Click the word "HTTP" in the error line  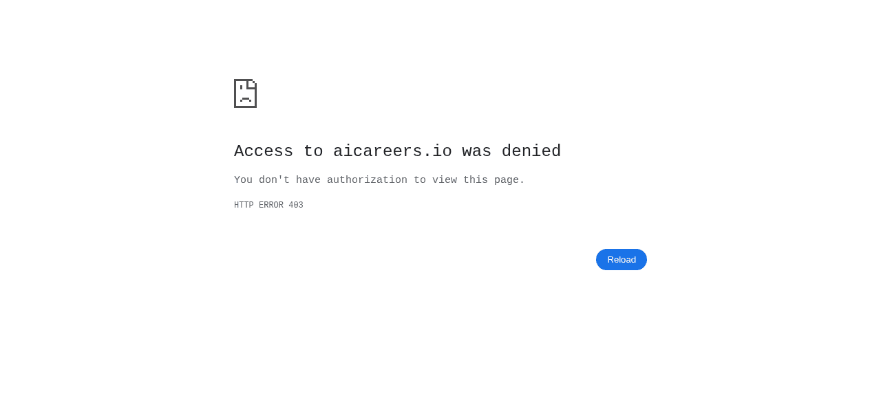click(244, 206)
